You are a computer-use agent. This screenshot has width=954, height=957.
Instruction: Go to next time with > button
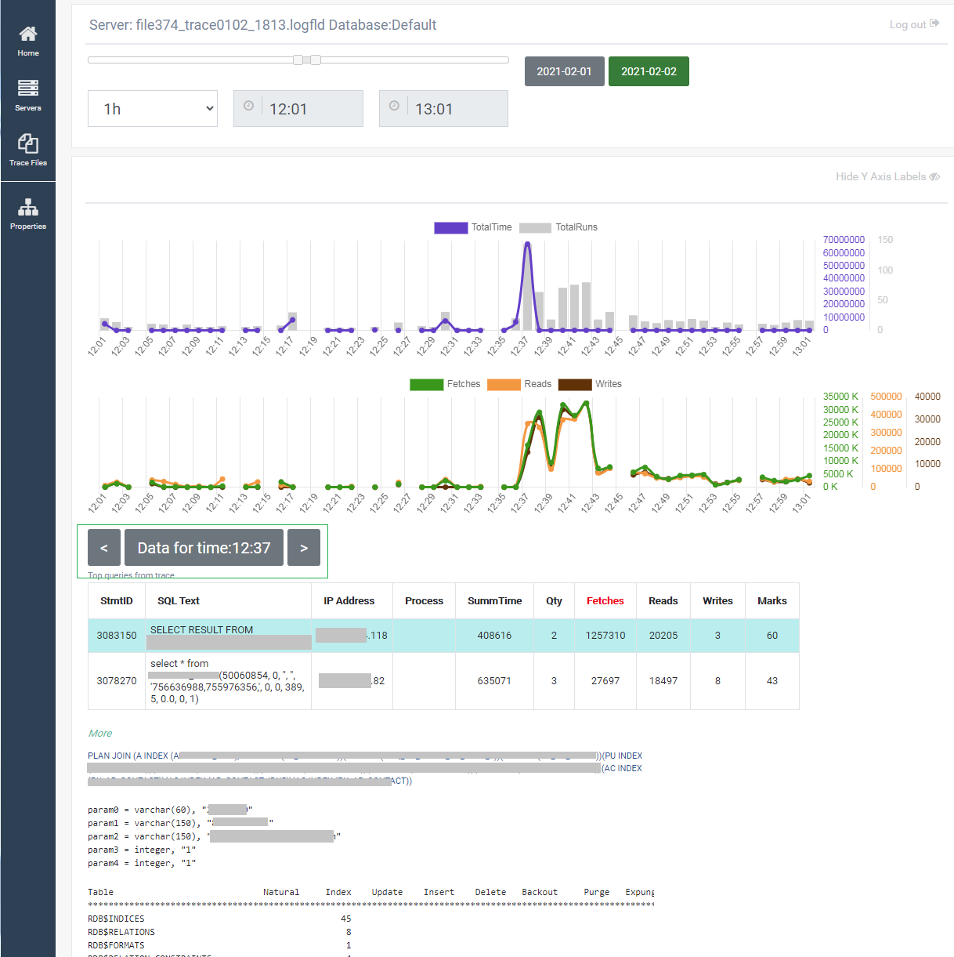(304, 548)
